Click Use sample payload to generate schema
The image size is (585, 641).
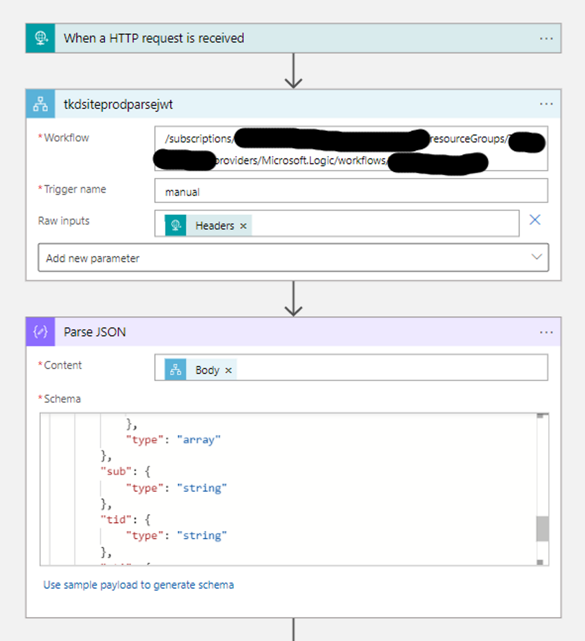pyautogui.click(x=138, y=584)
